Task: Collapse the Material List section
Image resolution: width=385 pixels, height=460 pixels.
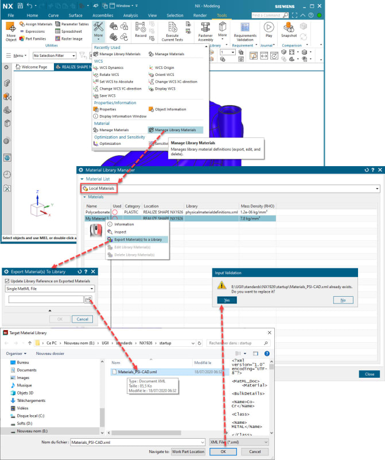Action: click(82, 179)
